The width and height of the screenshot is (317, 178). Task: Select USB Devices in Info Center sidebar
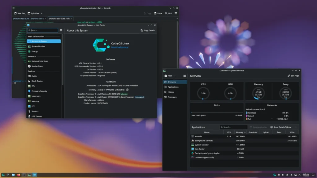(x=44, y=116)
